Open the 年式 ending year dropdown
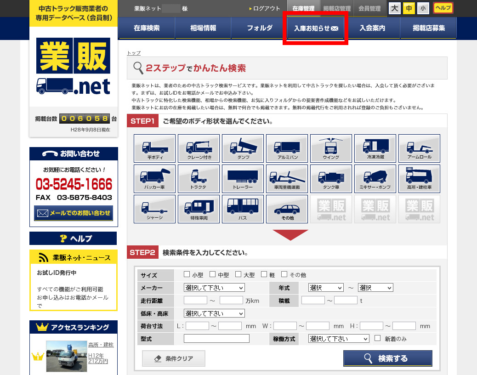The image size is (477, 375). [x=375, y=288]
